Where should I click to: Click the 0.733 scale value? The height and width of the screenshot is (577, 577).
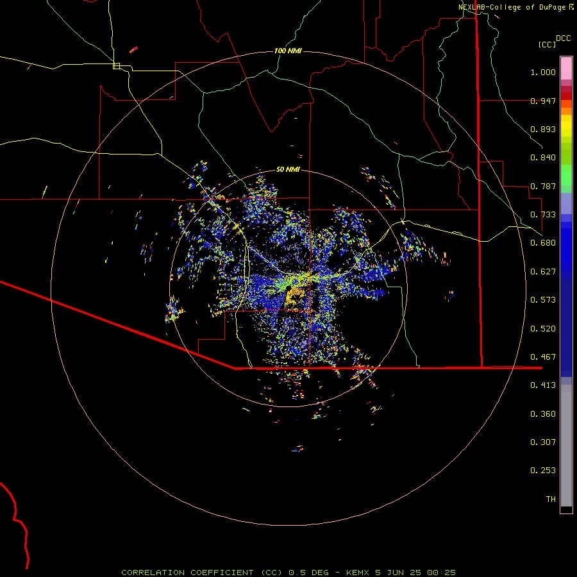point(543,215)
